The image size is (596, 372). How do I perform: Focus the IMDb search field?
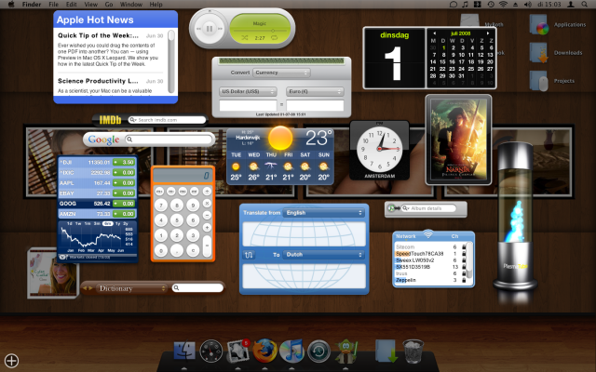pos(168,120)
